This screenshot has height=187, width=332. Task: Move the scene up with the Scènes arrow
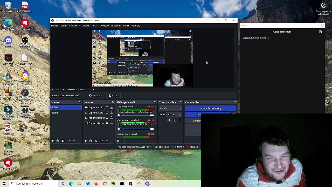click(69, 141)
